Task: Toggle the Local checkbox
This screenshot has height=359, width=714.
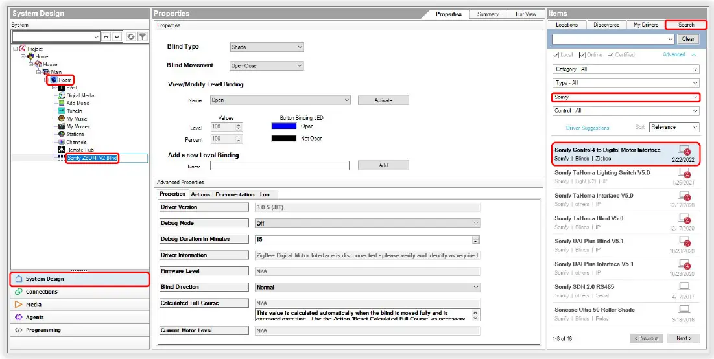Action: [x=556, y=55]
